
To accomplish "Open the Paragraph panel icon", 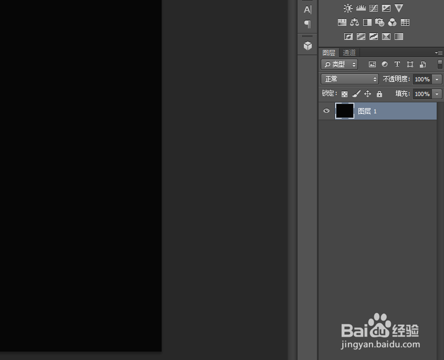I will (x=308, y=24).
